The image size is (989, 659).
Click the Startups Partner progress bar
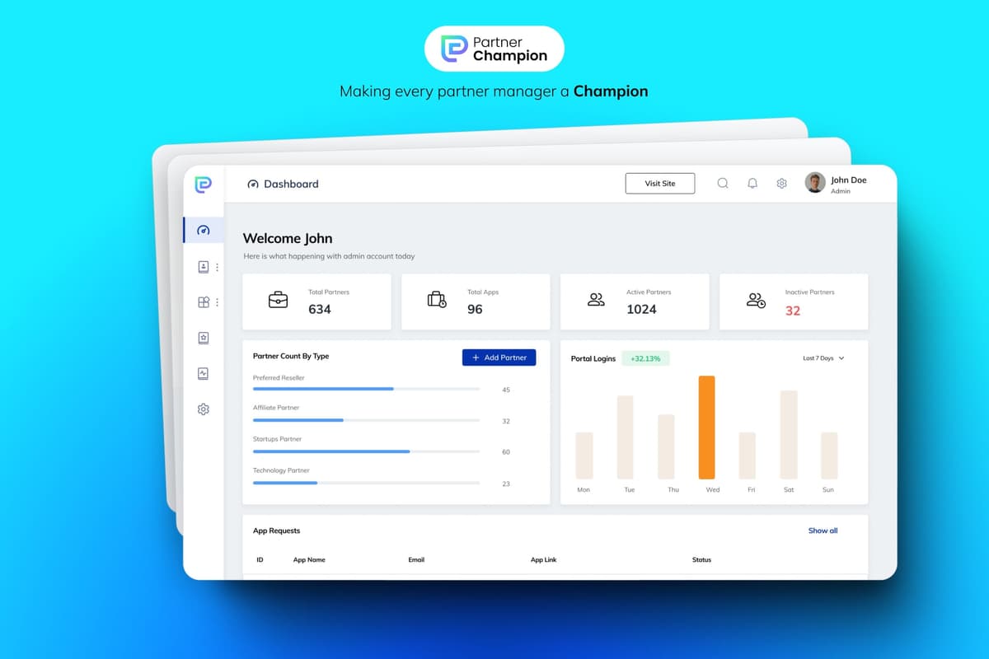366,451
